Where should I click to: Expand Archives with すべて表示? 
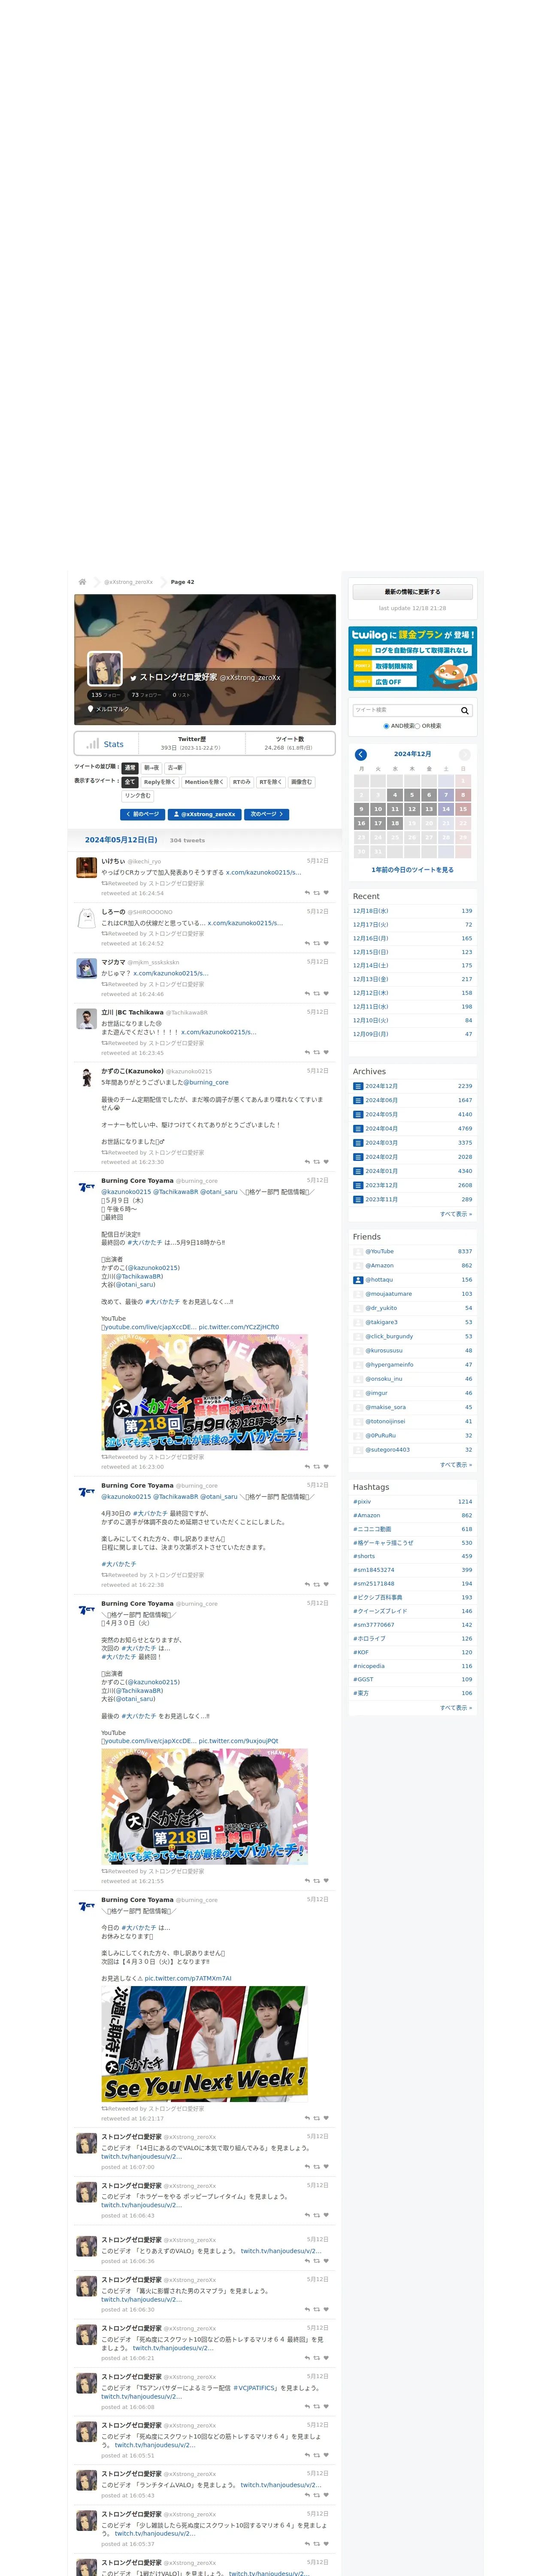(x=456, y=1214)
